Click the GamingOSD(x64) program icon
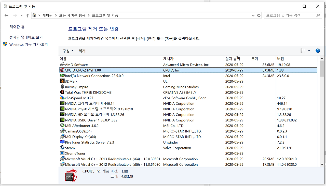Screen dimensions: 326x186 point(62,131)
